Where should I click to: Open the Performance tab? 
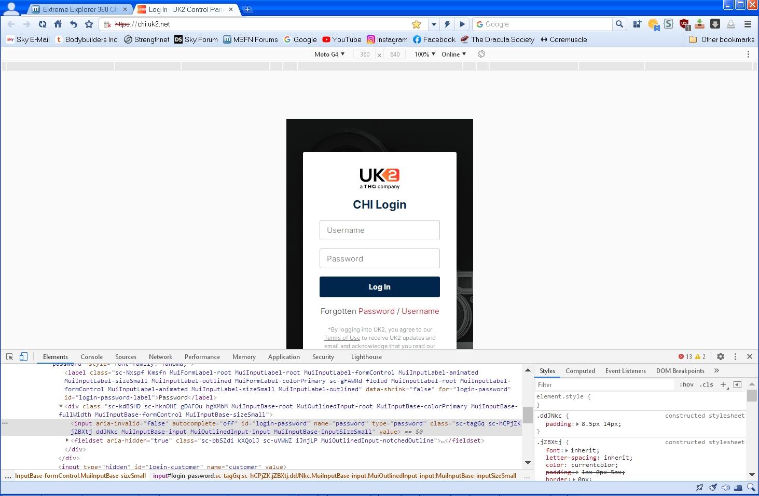pyautogui.click(x=202, y=357)
